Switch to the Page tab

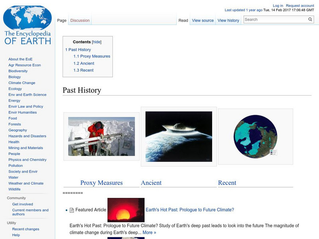coord(62,20)
